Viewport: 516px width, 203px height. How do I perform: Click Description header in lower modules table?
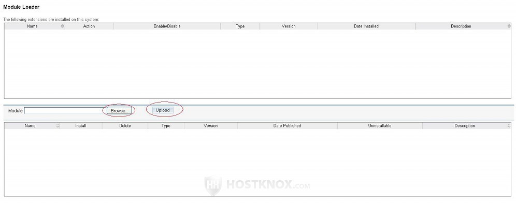[x=465, y=126]
